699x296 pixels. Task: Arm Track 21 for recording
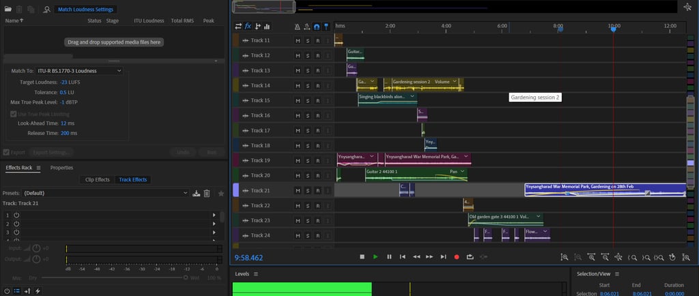click(x=317, y=191)
